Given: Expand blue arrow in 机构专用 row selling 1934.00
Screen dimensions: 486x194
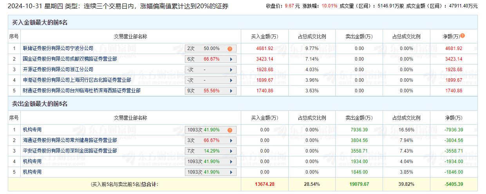Looking at the screenshot, I should click(231, 162).
